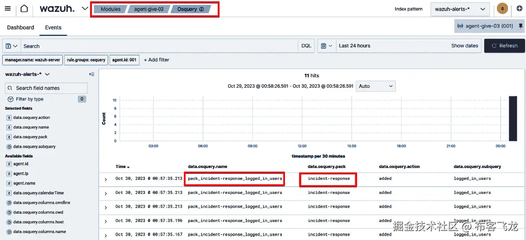Select data.osquery.columns.host available field

pos(38,222)
